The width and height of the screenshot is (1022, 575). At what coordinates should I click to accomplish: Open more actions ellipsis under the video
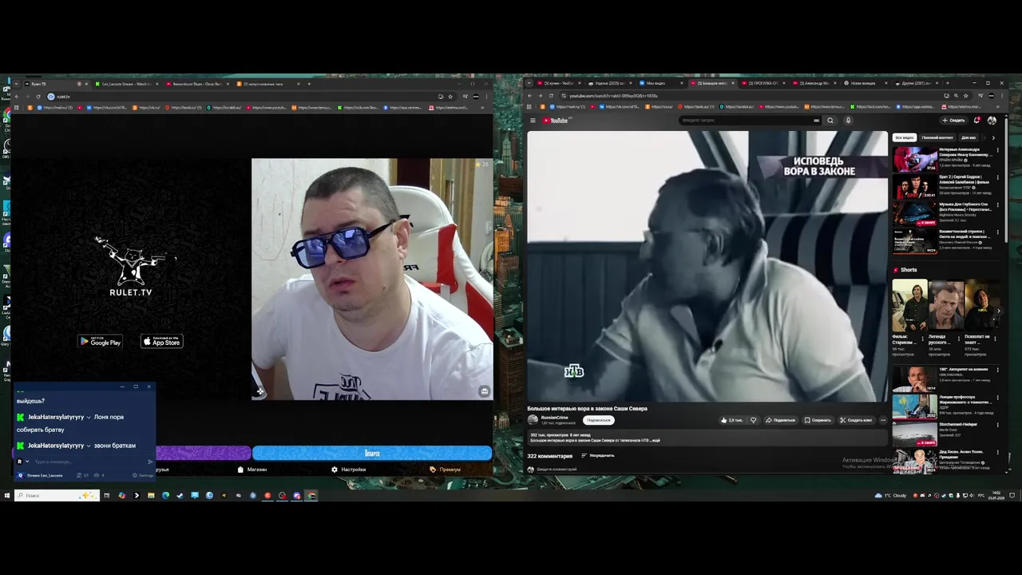(882, 420)
